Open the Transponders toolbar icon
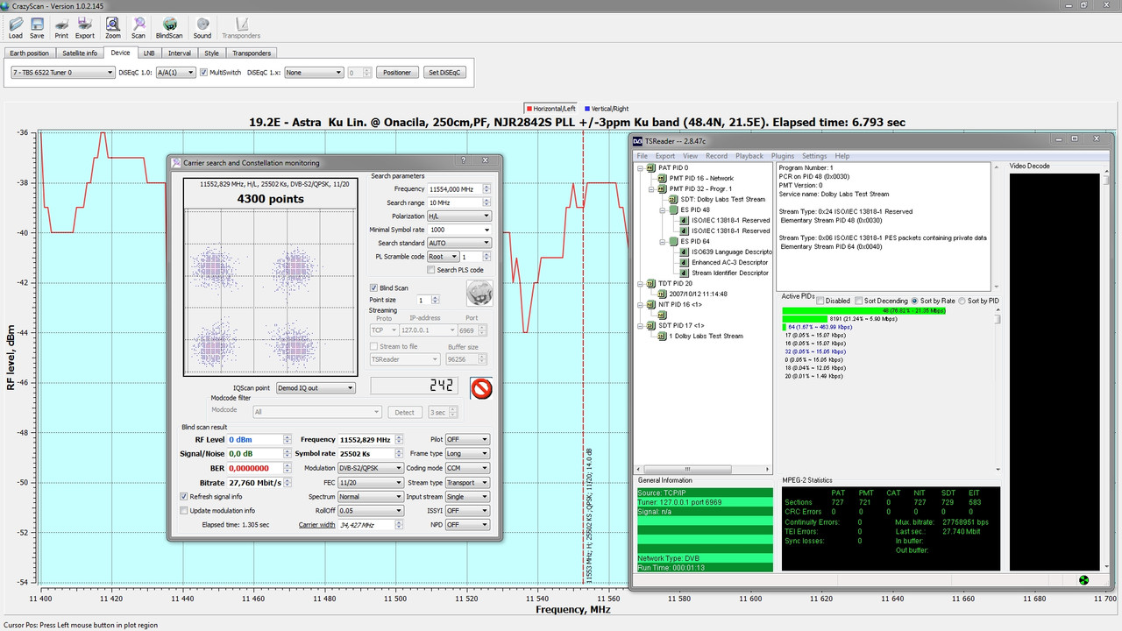The width and height of the screenshot is (1122, 631). tap(240, 26)
